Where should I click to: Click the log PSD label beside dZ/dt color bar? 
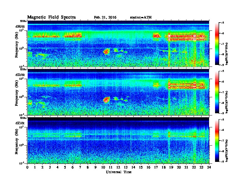coord(227,151)
